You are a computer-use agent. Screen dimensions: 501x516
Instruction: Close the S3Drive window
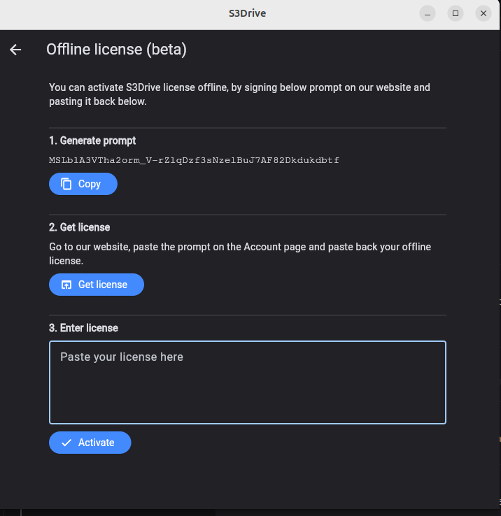[x=484, y=13]
